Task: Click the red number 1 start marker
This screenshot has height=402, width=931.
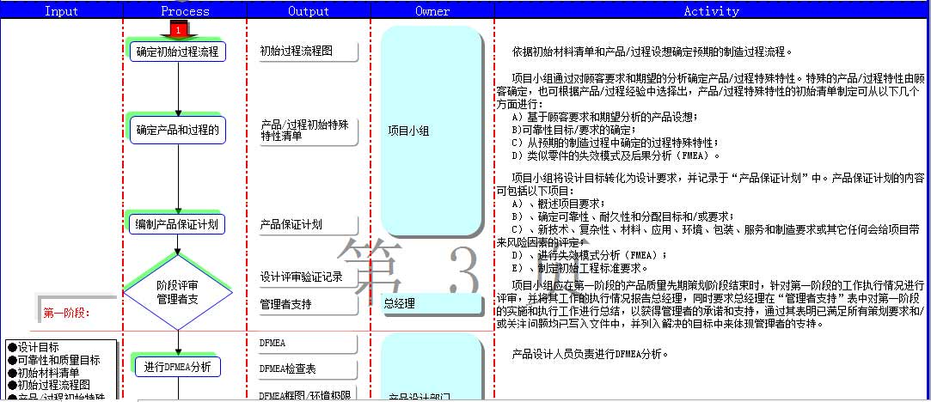Action: (178, 31)
